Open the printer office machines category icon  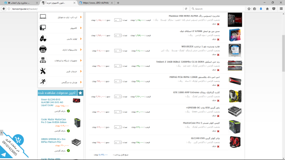click(x=43, y=49)
